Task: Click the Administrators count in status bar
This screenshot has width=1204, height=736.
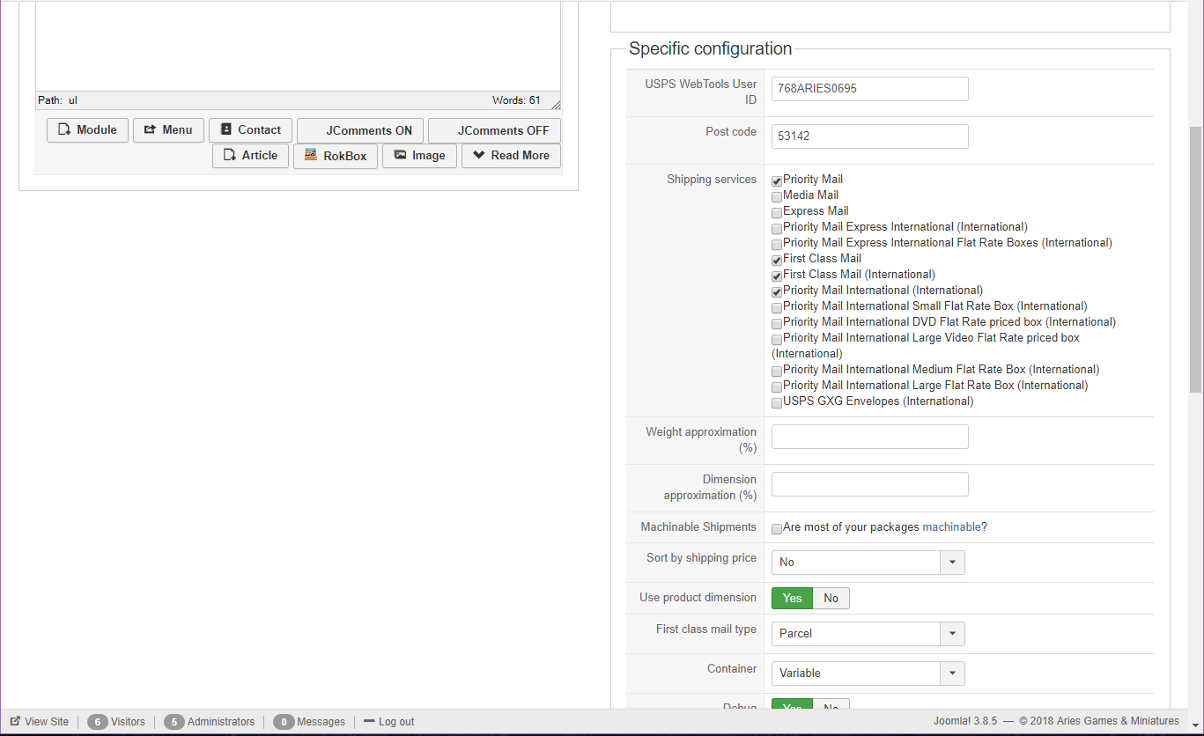Action: (209, 722)
